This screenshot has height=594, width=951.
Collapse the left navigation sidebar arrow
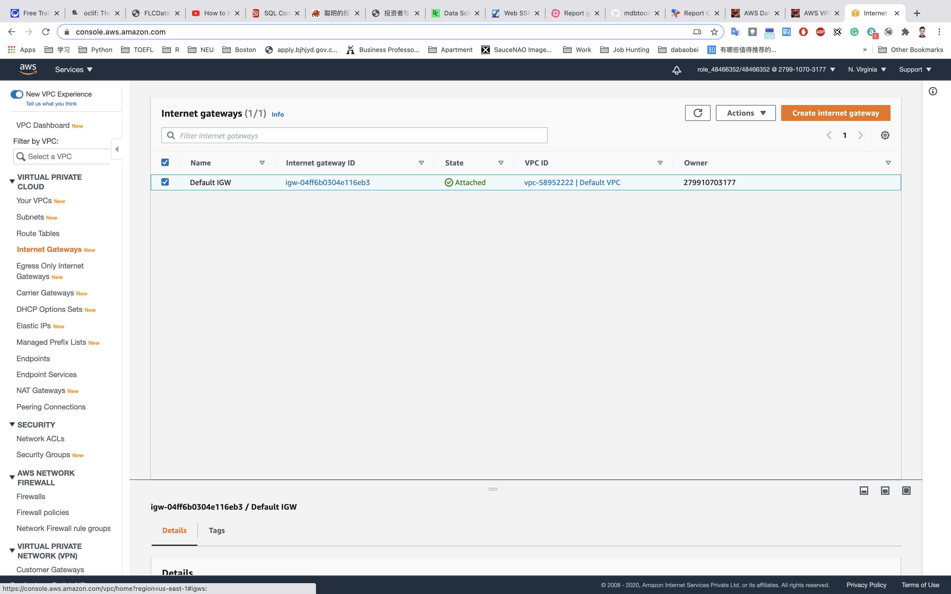(x=117, y=149)
